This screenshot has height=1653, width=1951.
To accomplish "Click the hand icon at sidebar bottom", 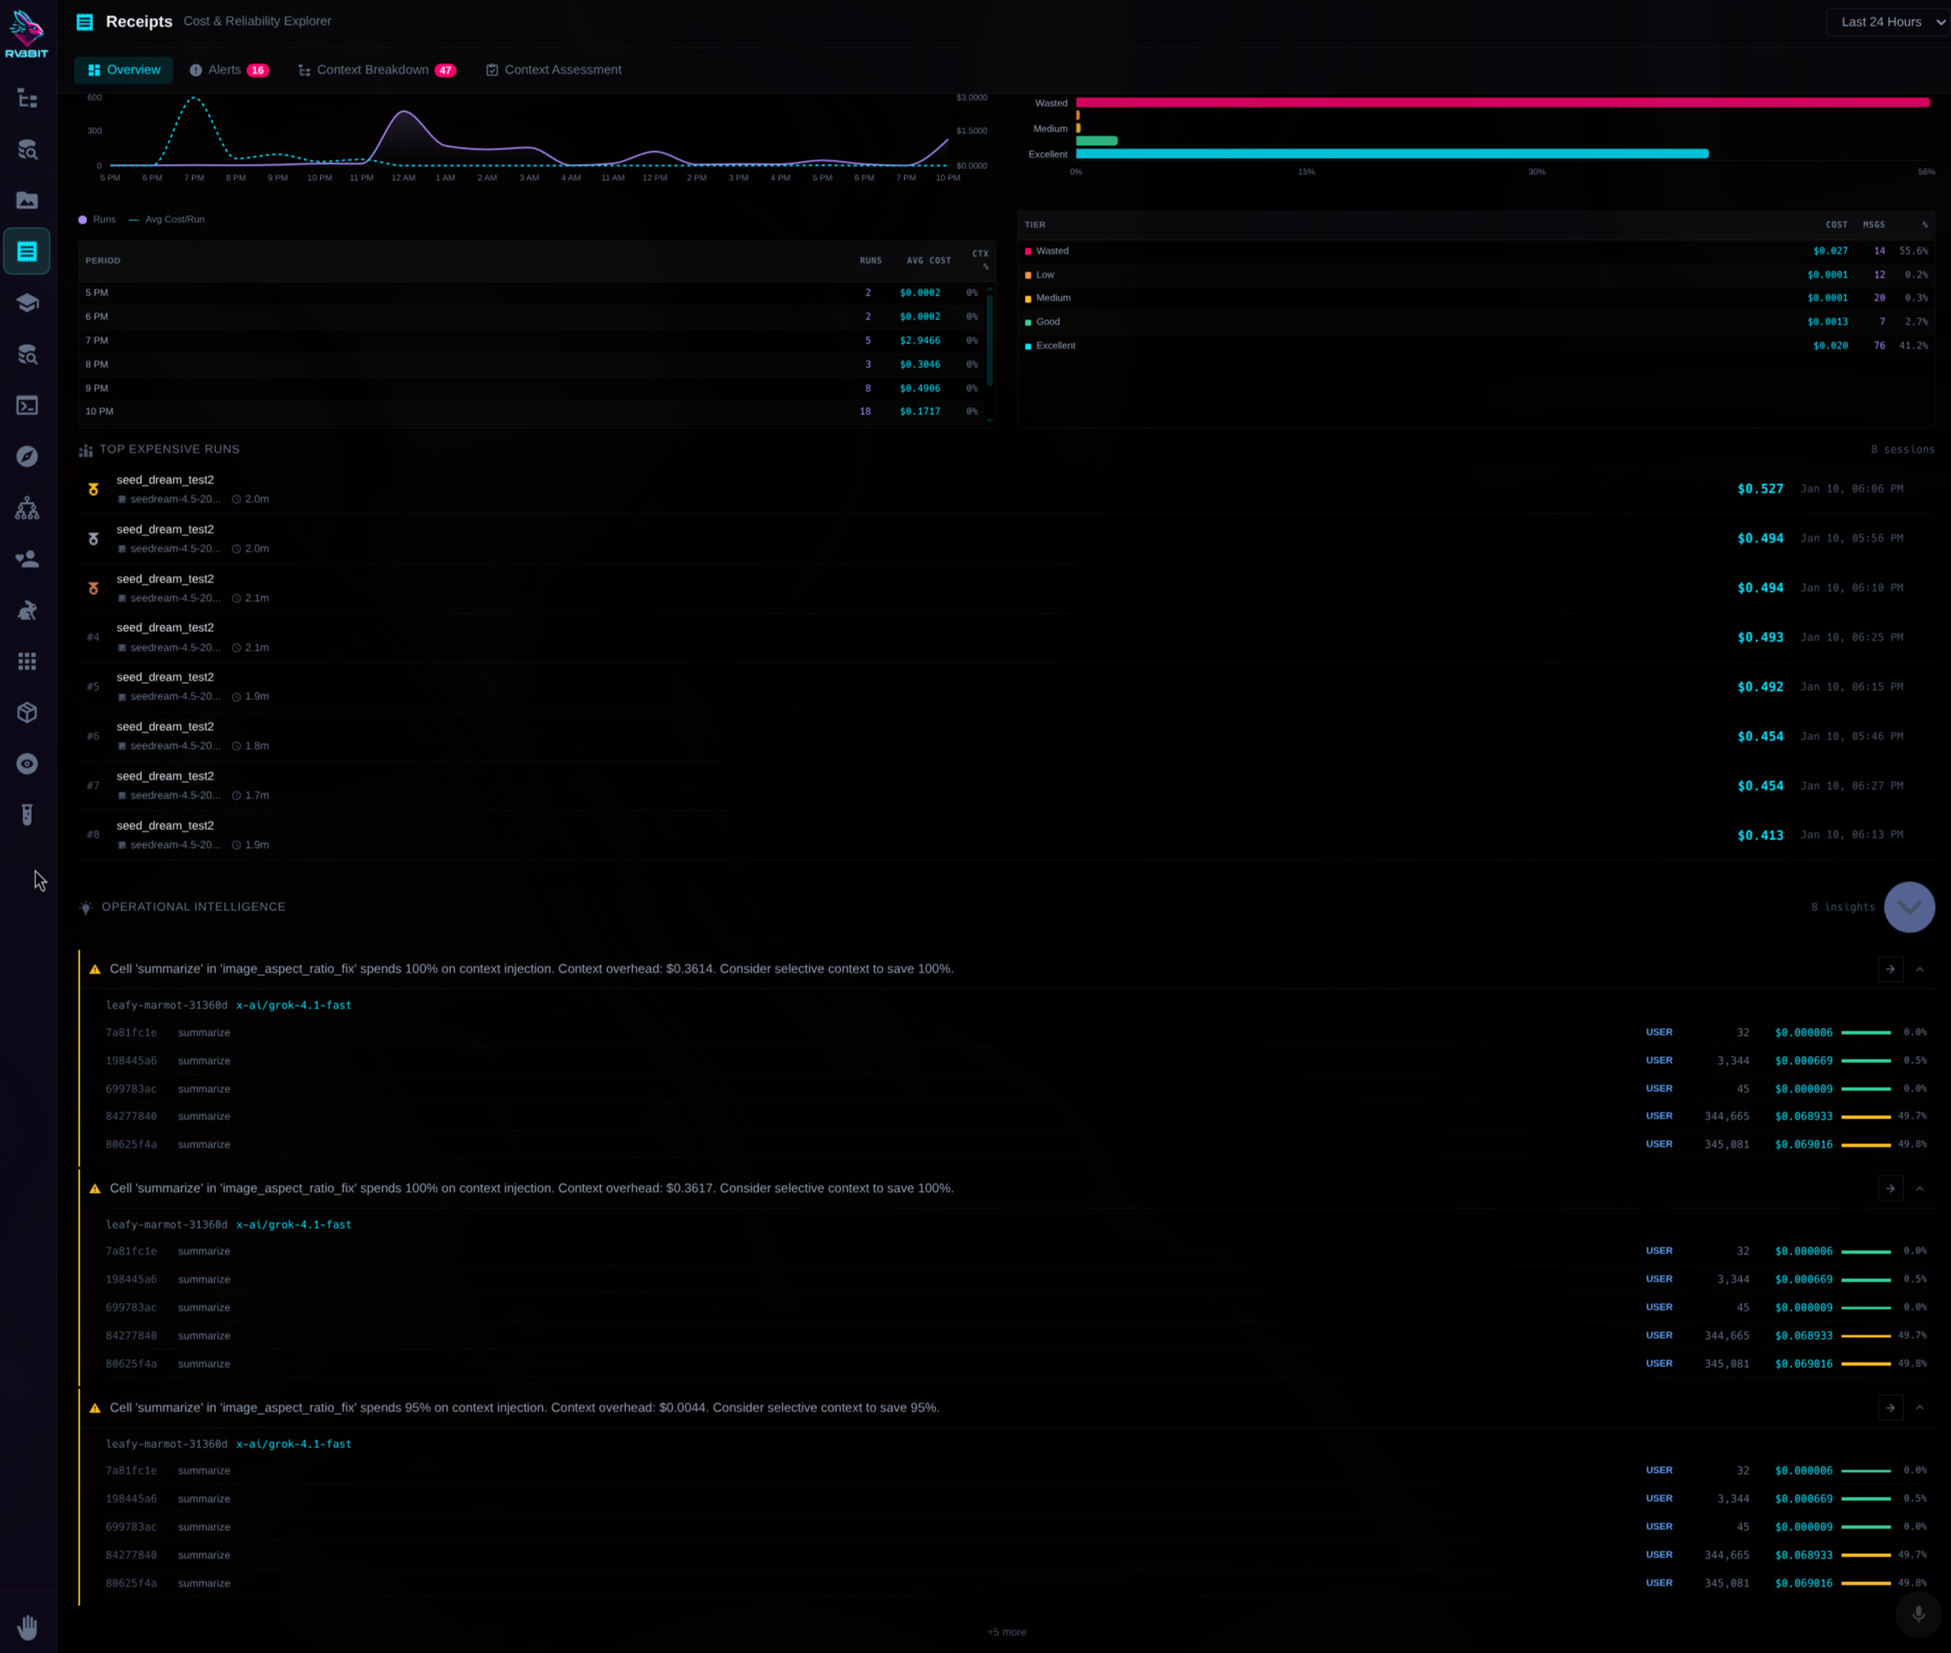I will tap(27, 1627).
